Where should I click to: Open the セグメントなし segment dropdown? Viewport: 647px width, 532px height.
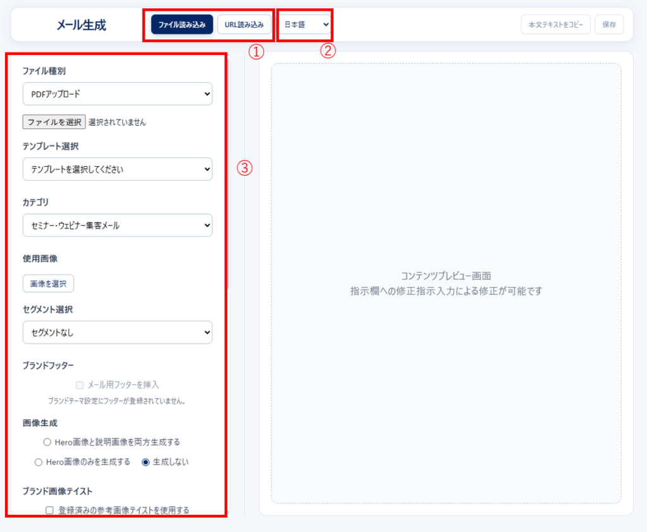click(x=118, y=332)
